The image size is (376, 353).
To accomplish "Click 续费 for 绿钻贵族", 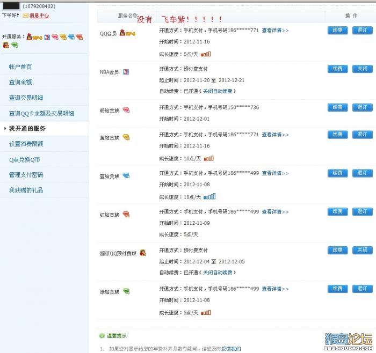I will (x=338, y=289).
